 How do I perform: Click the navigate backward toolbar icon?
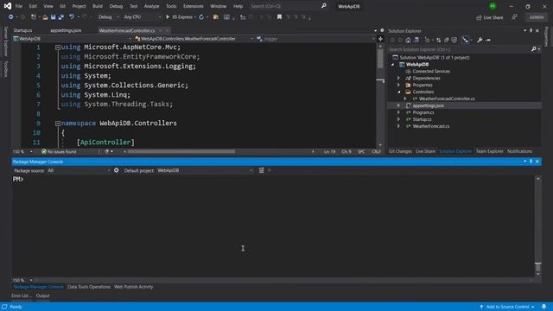[x=11, y=17]
